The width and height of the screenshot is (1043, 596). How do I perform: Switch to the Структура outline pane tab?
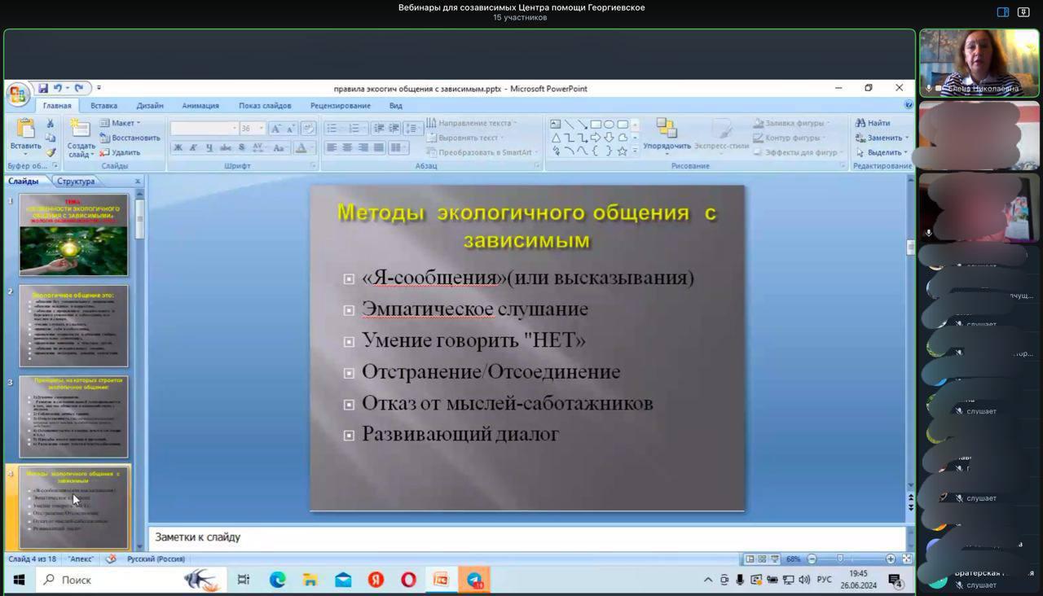(76, 182)
